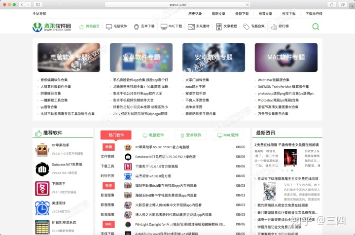355x235 pixels.
Task: Open the 最新下载 top link
Action: (x=242, y=14)
